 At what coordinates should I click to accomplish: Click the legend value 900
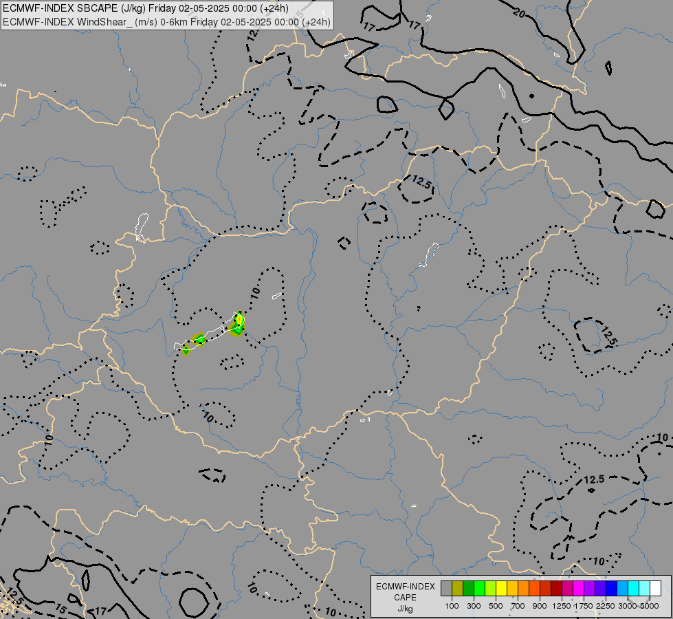(540, 606)
